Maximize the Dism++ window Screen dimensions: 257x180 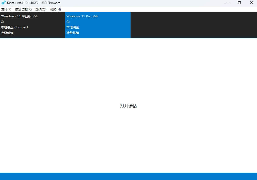click(239, 3)
